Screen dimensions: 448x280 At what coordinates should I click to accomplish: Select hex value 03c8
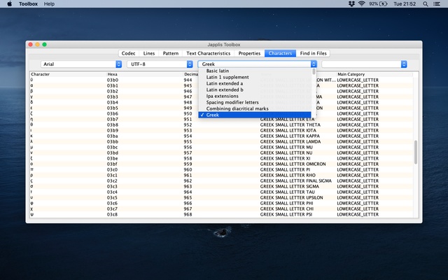click(113, 214)
